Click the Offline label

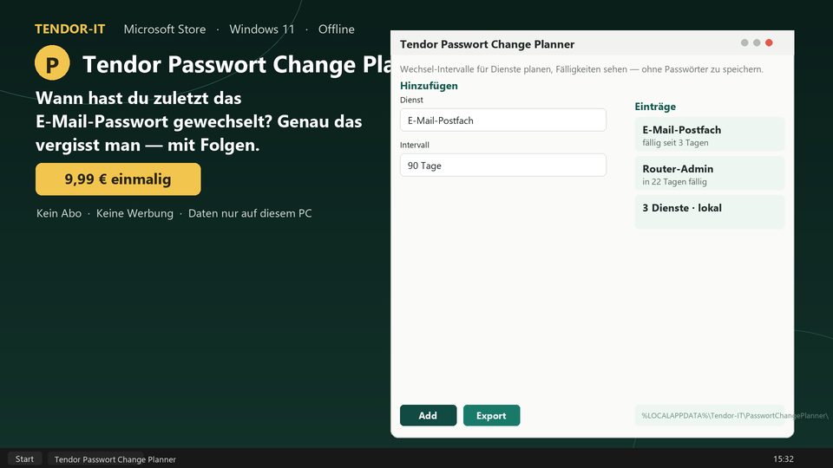coord(337,29)
